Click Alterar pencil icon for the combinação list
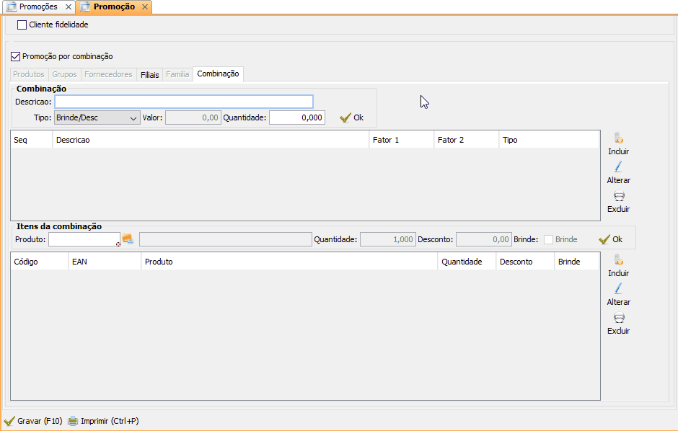 (x=618, y=167)
